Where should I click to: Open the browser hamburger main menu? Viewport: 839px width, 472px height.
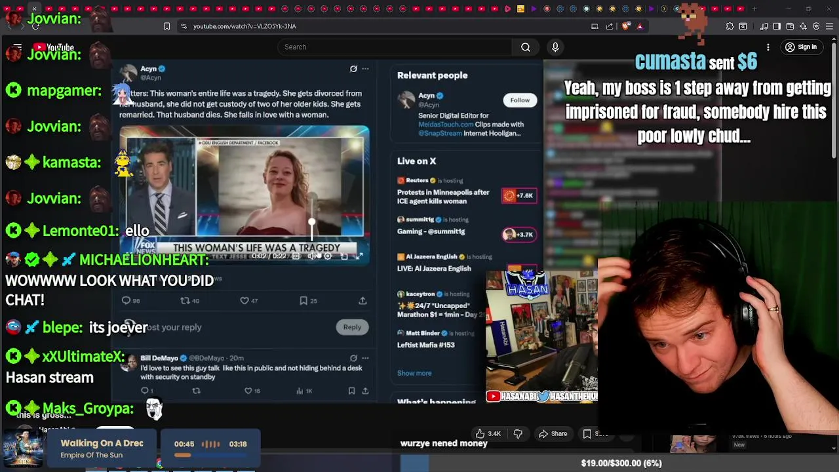pos(829,26)
